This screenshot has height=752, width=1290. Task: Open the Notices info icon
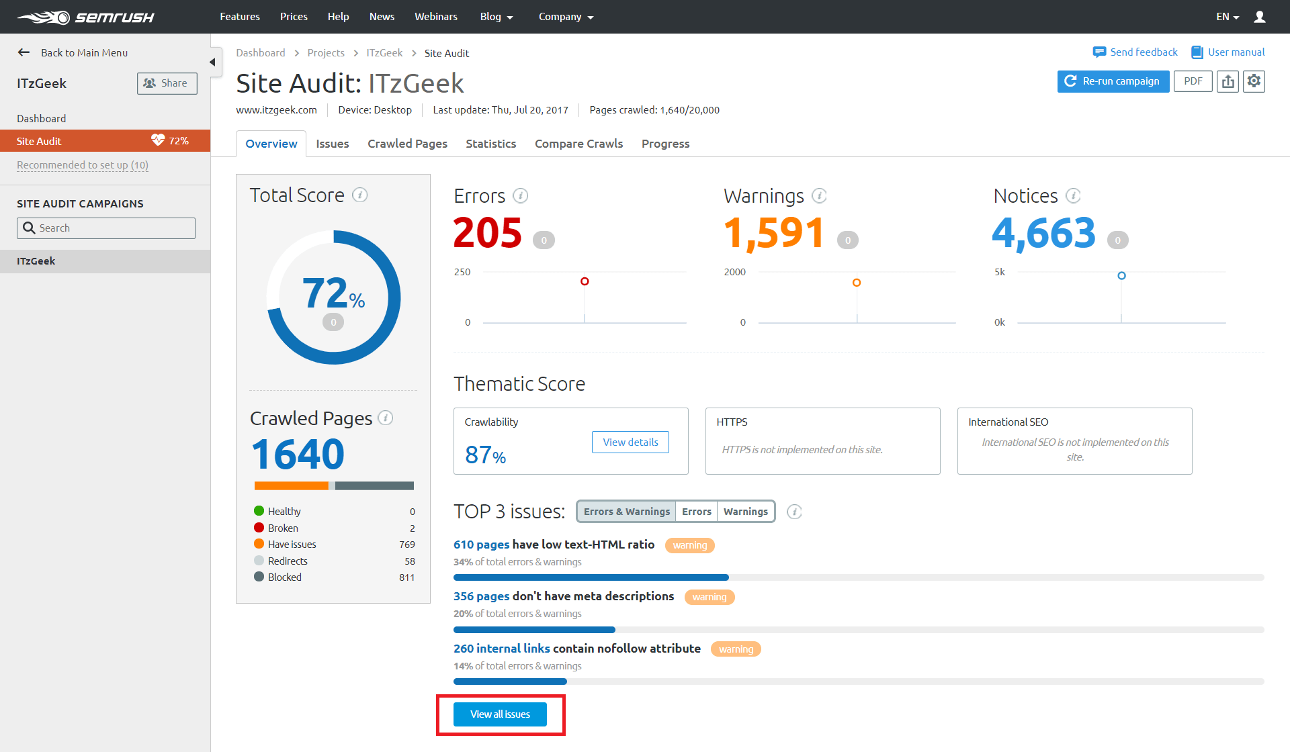tap(1073, 195)
